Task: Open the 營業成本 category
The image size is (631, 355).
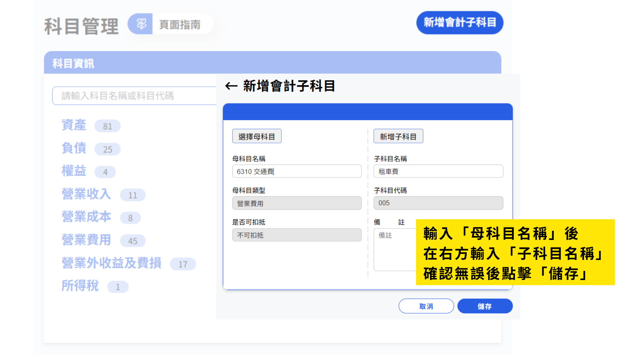Action: tap(86, 217)
